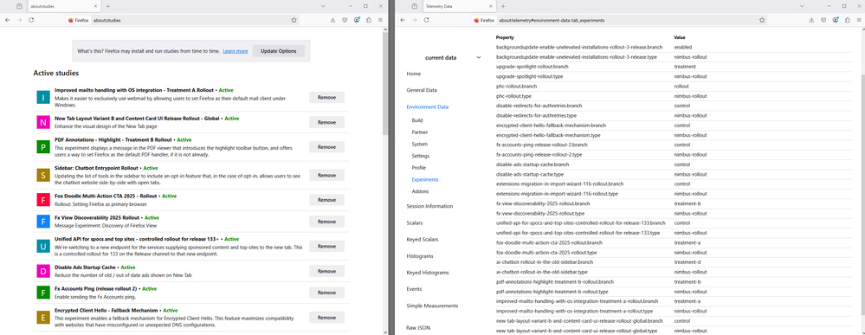865x335 pixels.
Task: Open the Pocket shield icon in about:studies window
Action: [x=345, y=20]
